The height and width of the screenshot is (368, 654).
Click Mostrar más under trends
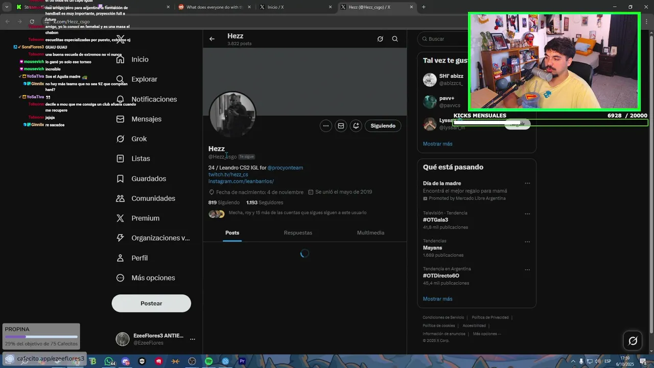point(437,299)
